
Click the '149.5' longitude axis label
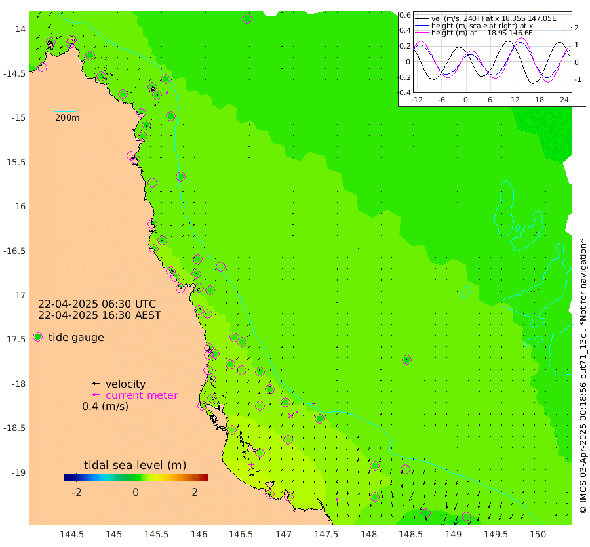point(496,534)
